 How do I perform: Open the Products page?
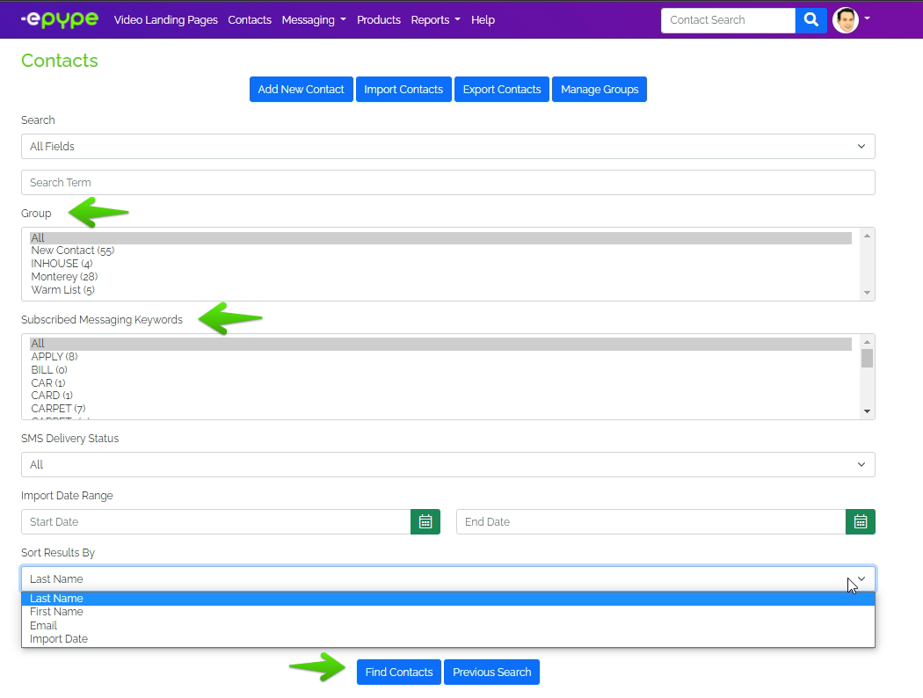(x=379, y=20)
